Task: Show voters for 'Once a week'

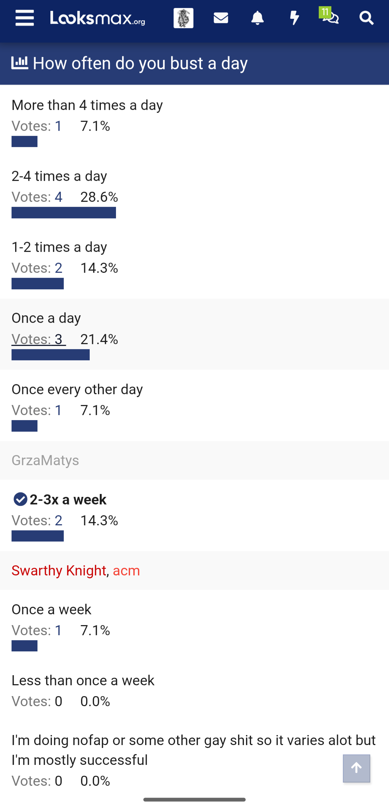Action: pos(37,630)
